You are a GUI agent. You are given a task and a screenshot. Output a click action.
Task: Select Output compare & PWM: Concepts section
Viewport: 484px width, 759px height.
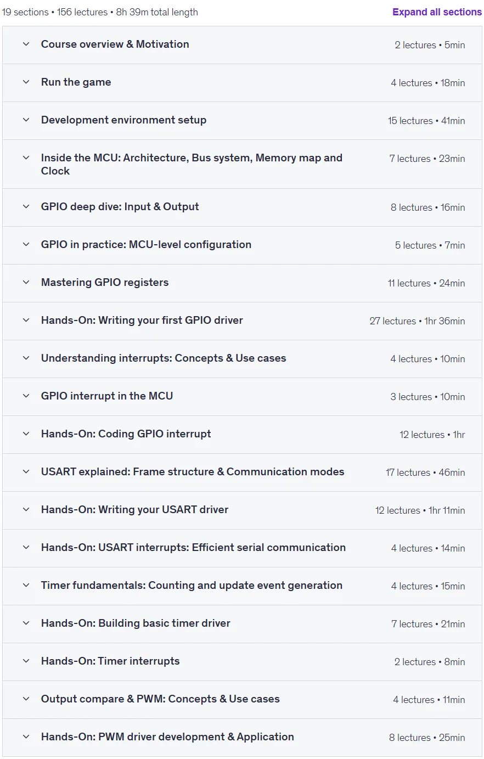click(160, 699)
